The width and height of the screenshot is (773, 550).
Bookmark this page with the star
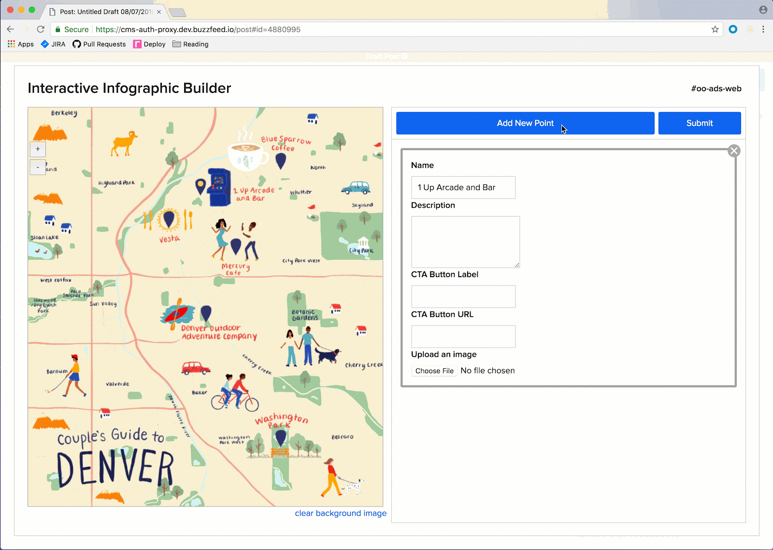(715, 29)
